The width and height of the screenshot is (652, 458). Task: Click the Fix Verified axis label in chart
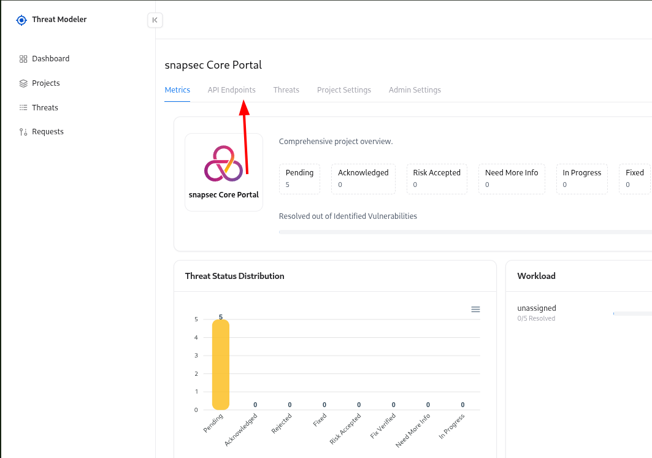pyautogui.click(x=383, y=426)
